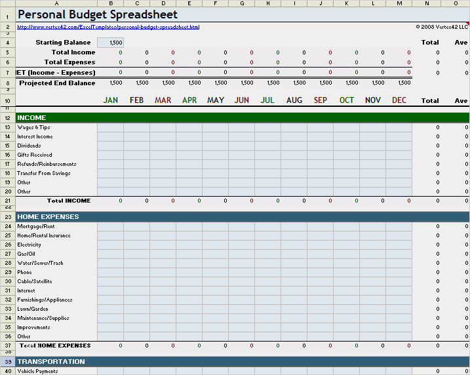470x375 pixels.
Task: Select the Projected End Balance label
Action: 57,83
